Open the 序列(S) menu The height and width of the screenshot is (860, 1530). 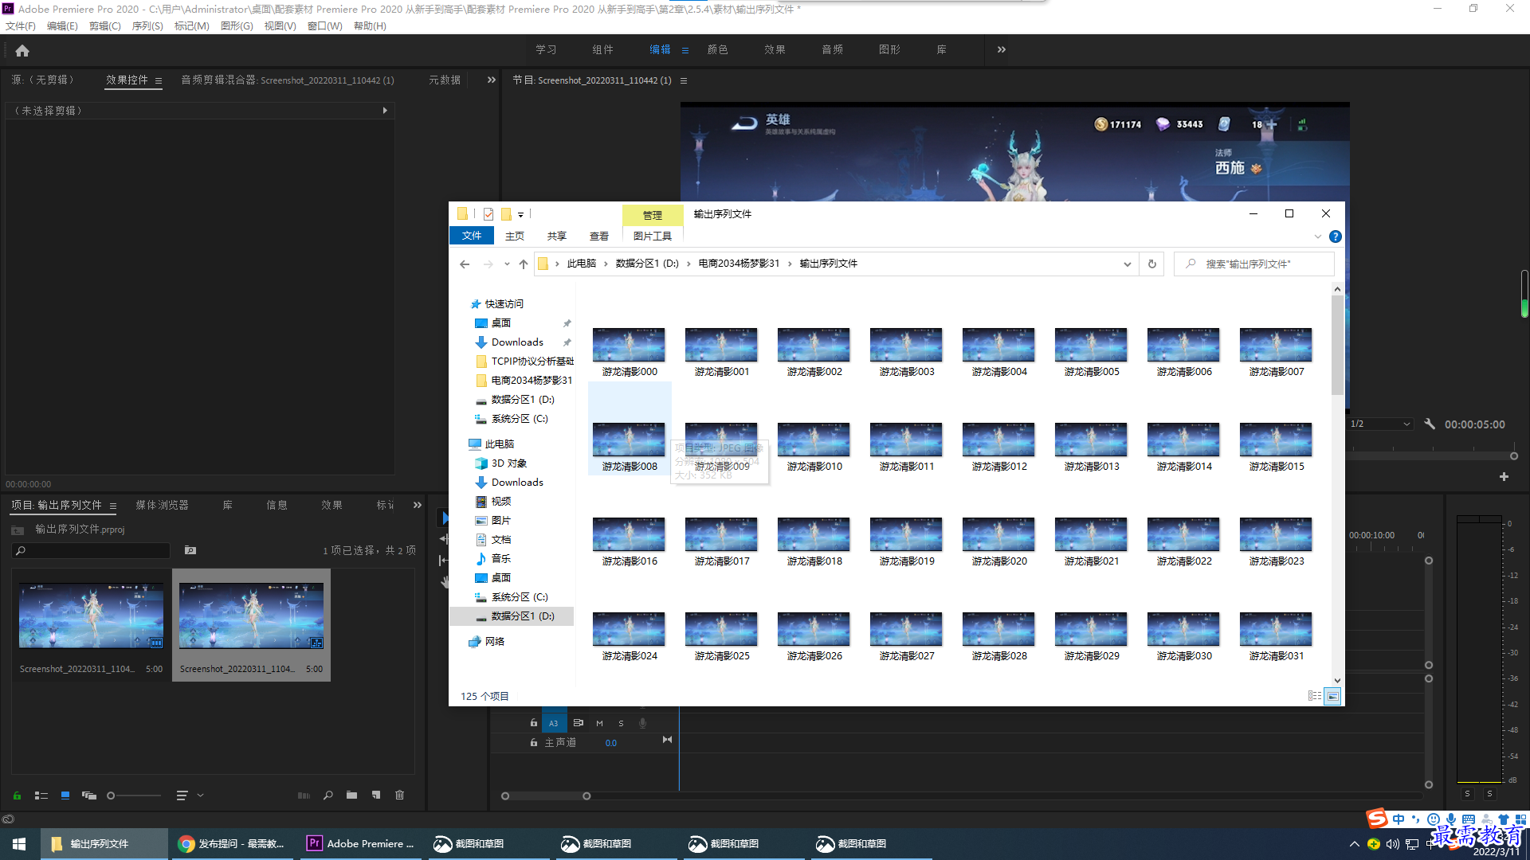[x=147, y=26]
